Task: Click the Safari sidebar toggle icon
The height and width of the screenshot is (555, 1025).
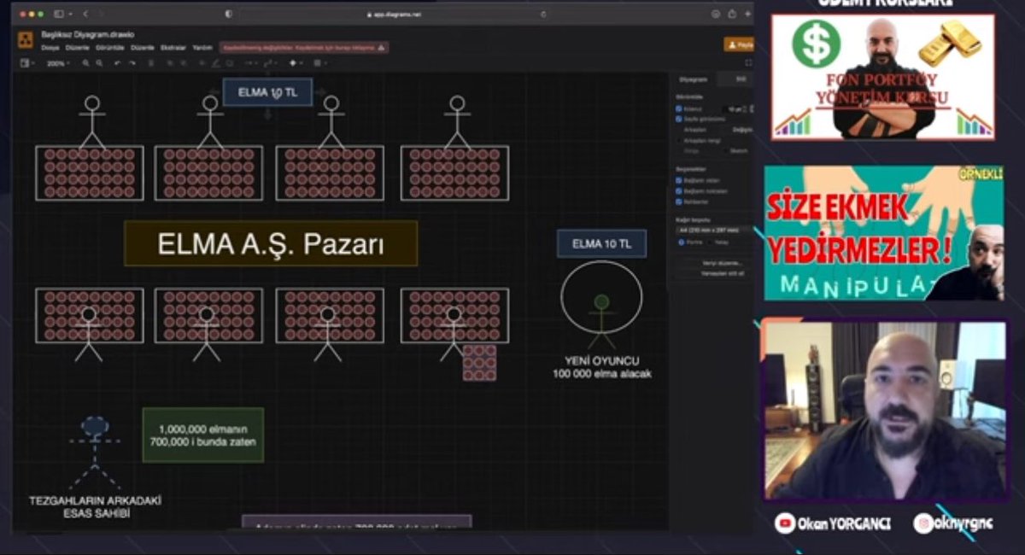Action: point(59,14)
